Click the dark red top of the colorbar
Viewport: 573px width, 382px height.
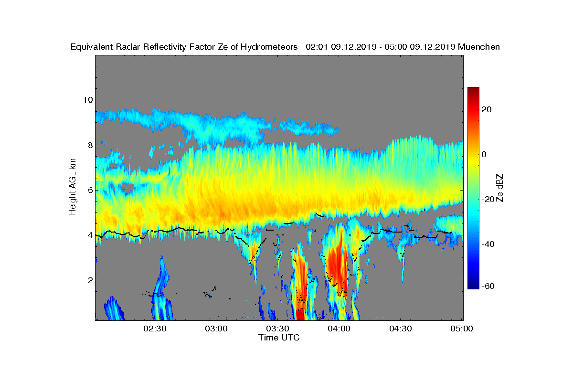(x=473, y=91)
